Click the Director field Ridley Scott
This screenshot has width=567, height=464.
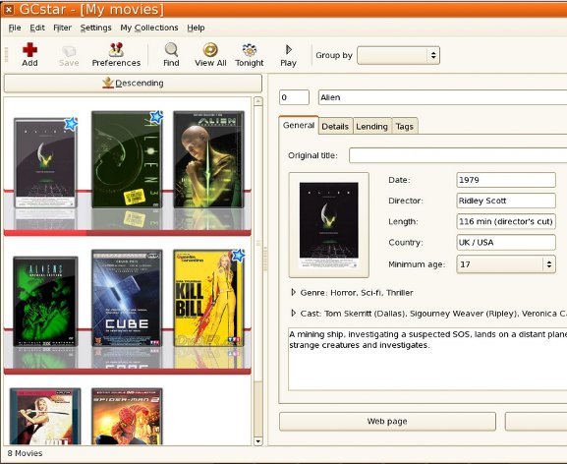[506, 201]
